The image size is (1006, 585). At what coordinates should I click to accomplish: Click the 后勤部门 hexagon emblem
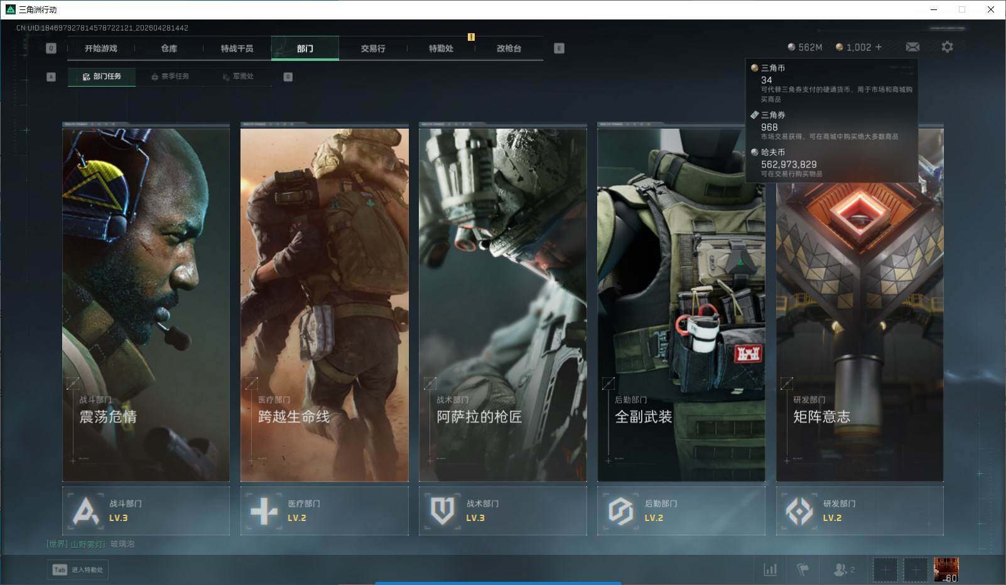coord(620,511)
